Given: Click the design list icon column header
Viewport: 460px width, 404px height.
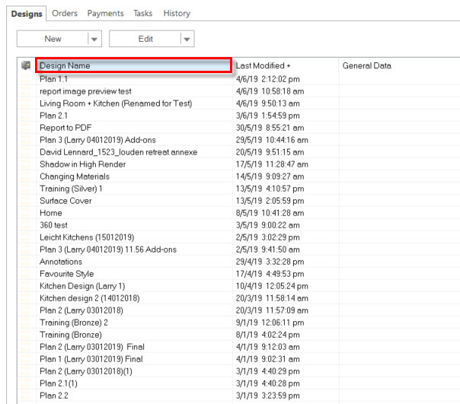Looking at the screenshot, I should click(x=26, y=65).
